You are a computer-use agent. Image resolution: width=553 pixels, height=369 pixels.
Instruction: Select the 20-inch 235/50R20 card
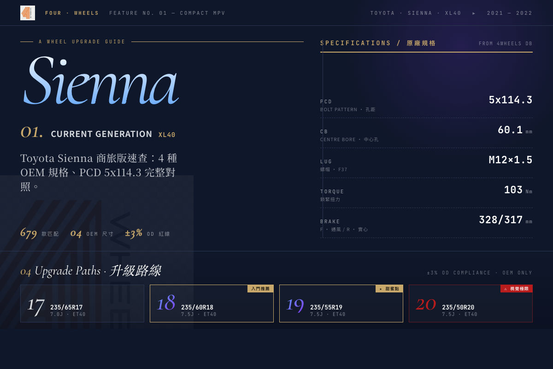(471, 304)
